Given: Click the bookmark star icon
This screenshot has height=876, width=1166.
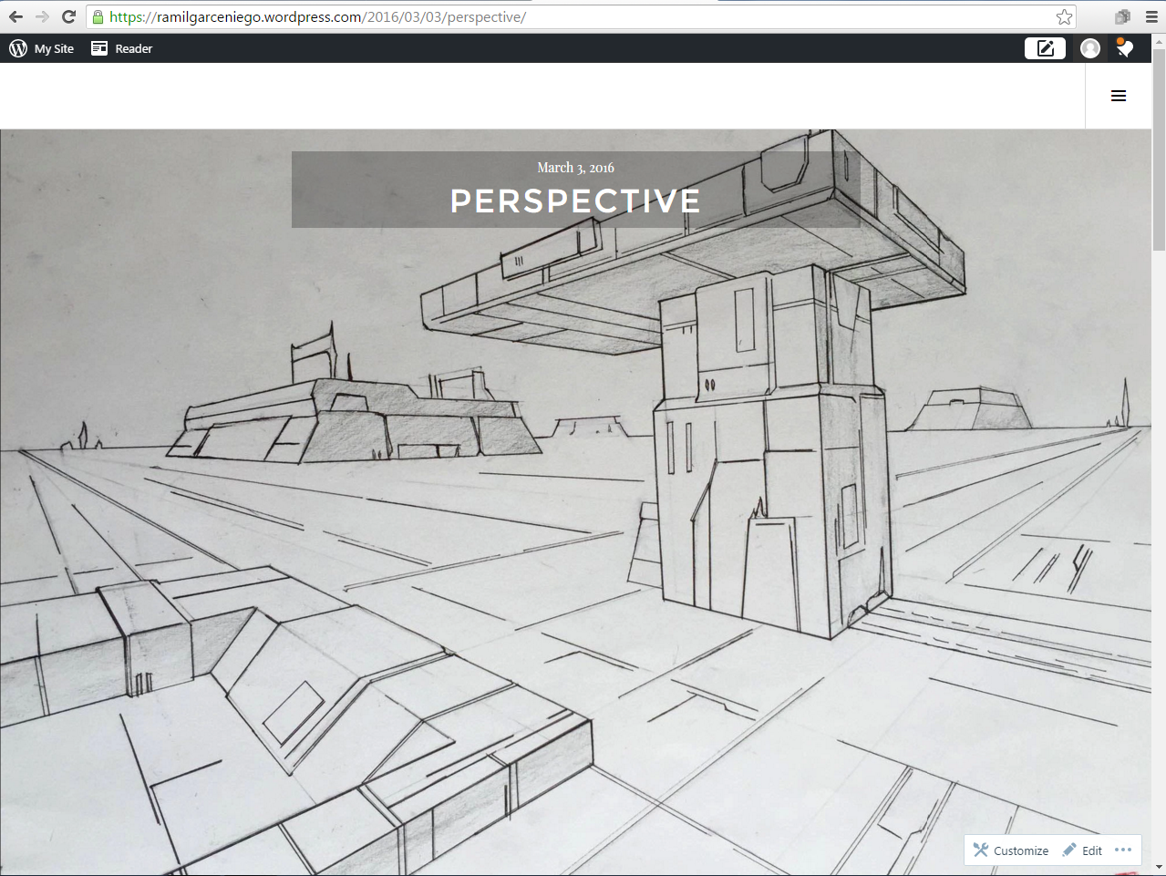Looking at the screenshot, I should [x=1064, y=16].
